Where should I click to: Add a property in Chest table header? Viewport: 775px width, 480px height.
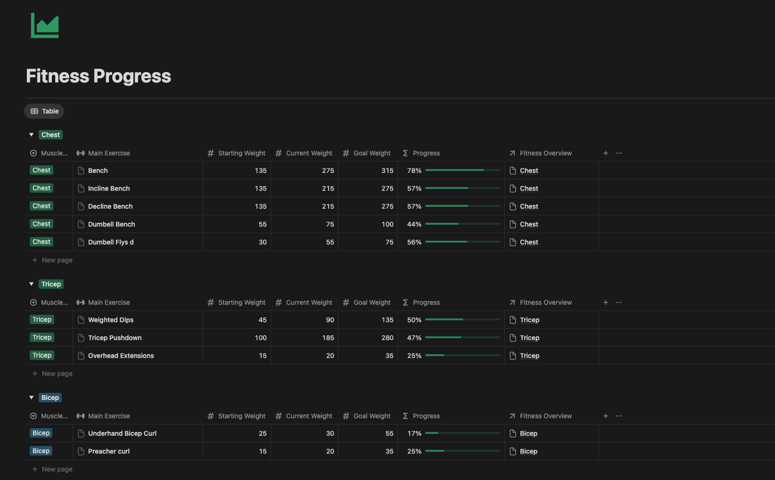pos(606,153)
